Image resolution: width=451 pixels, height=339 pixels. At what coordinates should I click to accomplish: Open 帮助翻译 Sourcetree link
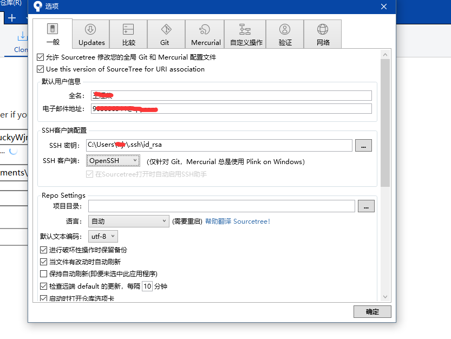tap(238, 221)
